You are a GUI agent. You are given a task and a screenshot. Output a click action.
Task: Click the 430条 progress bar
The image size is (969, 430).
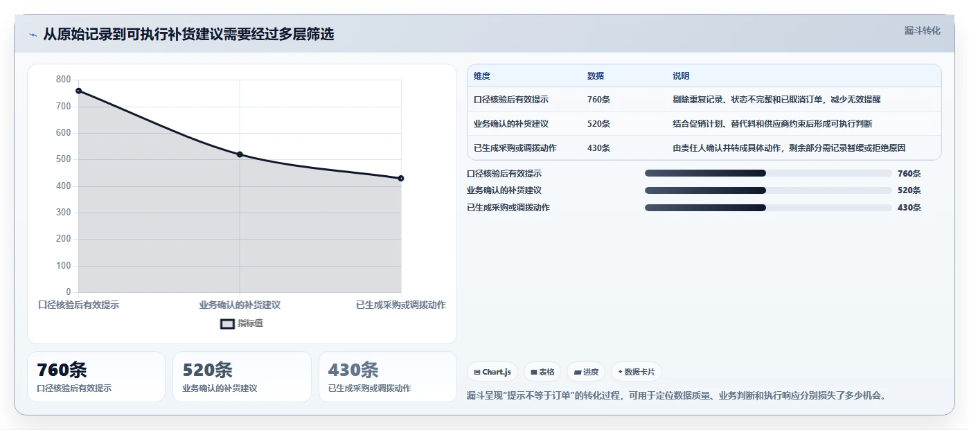click(768, 208)
